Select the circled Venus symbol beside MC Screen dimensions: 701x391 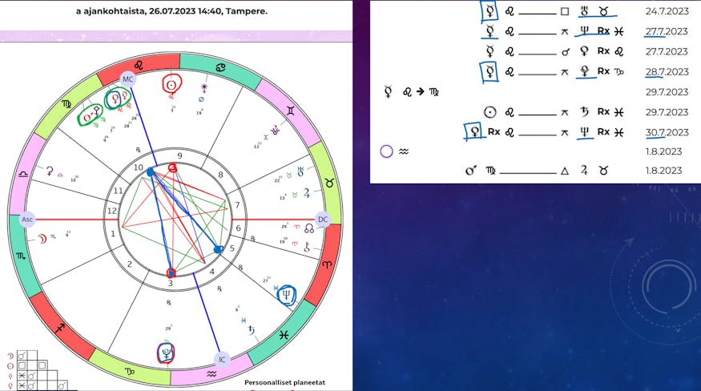click(117, 97)
